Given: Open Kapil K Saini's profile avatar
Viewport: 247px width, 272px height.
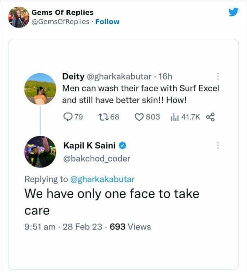Looking at the screenshot, I should [x=41, y=152].
